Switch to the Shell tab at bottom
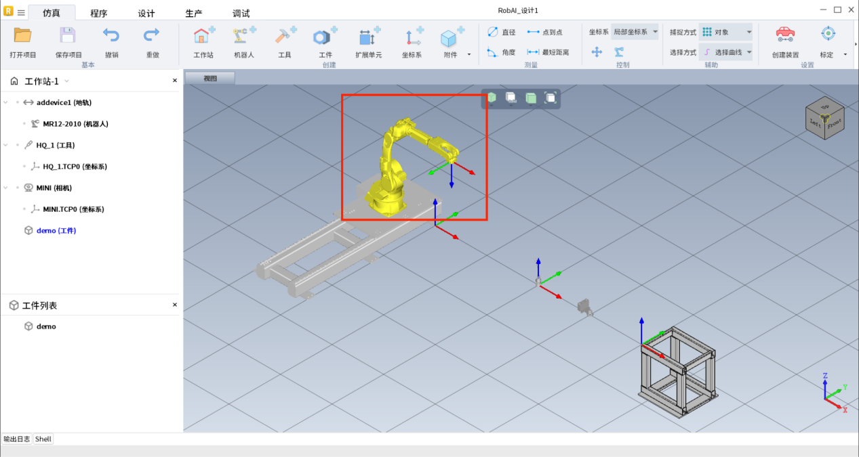Viewport: 859px width, 457px height. click(x=43, y=439)
